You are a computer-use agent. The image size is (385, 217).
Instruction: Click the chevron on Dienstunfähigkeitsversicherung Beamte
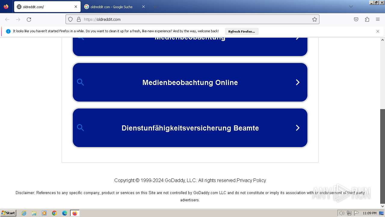point(298,128)
